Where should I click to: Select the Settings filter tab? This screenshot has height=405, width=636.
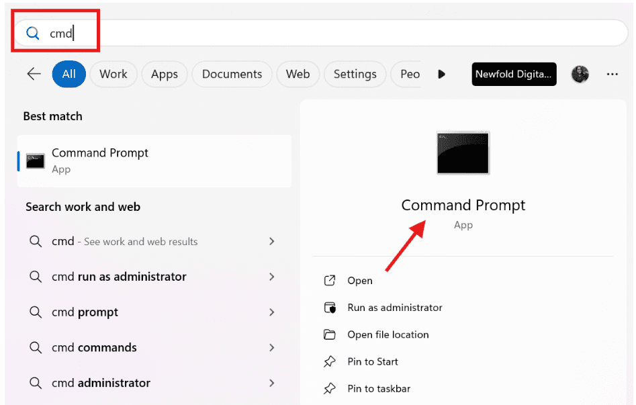tap(355, 75)
